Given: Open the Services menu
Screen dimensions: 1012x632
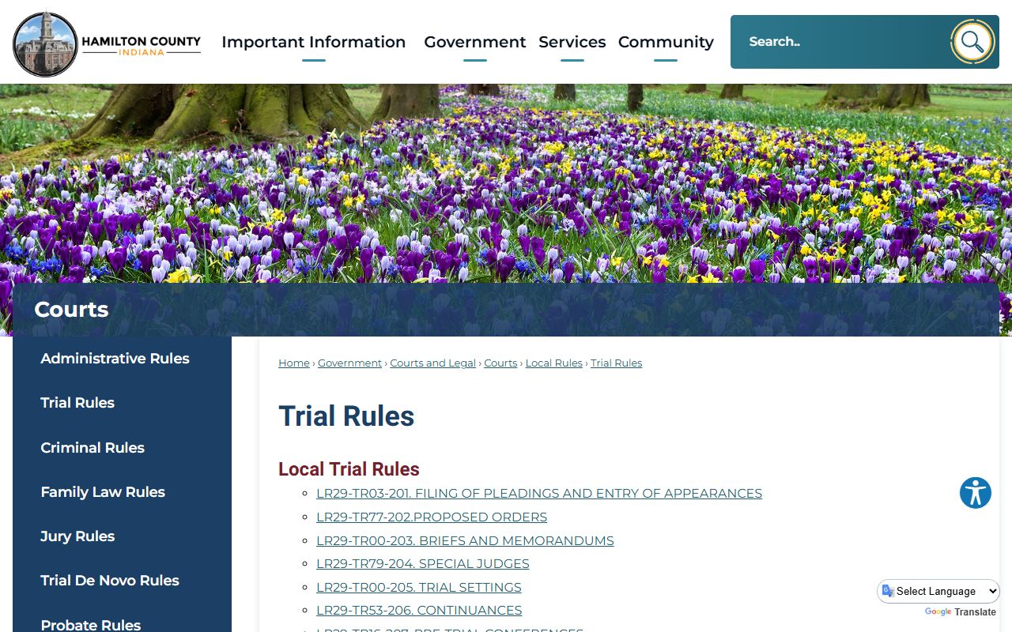Looking at the screenshot, I should [x=572, y=42].
